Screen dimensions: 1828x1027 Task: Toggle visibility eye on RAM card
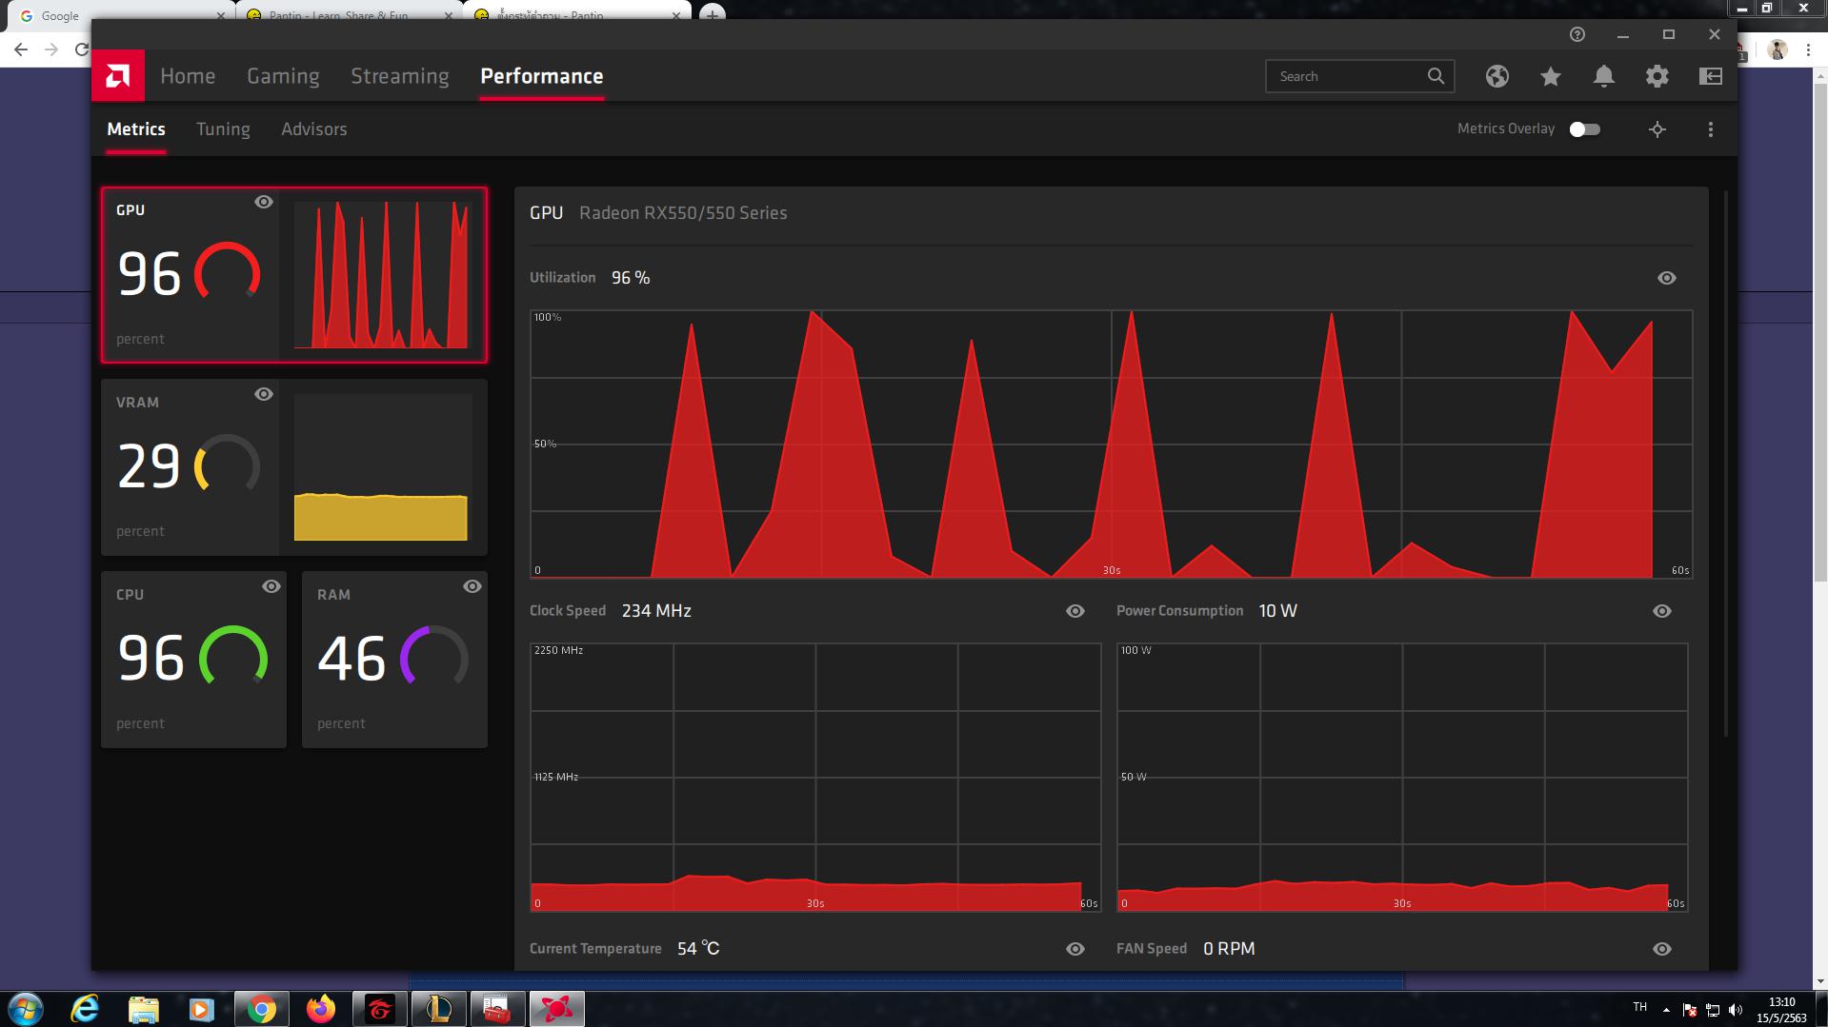tap(472, 586)
